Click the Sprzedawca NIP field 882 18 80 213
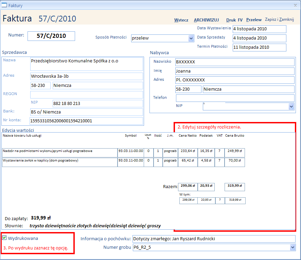This screenshot has width=301, height=260. pos(98,104)
